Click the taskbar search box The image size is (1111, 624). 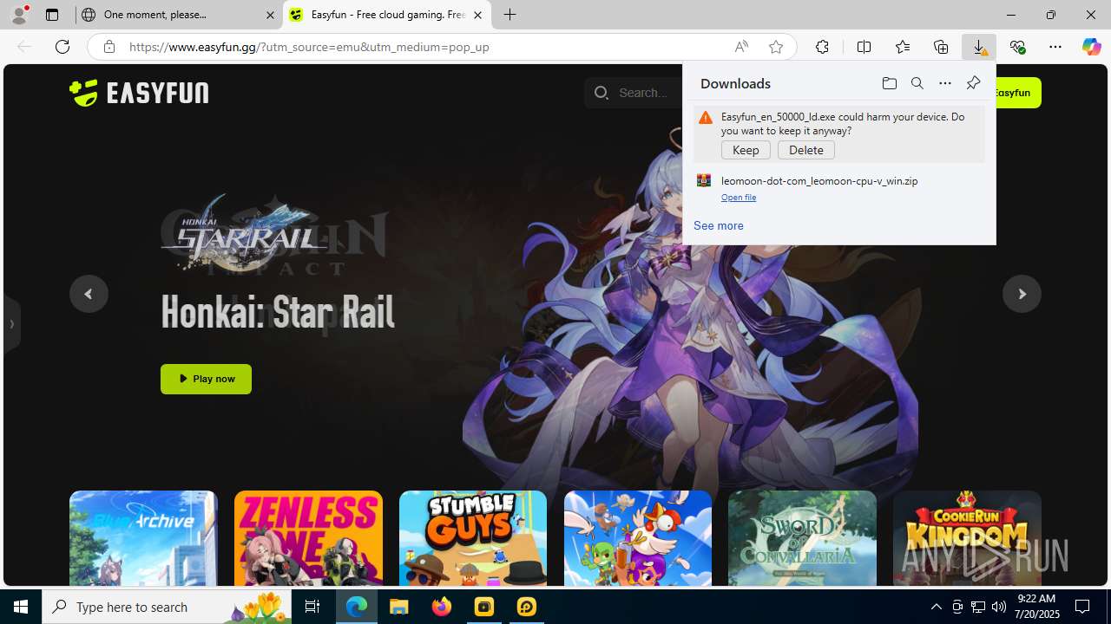point(167,607)
